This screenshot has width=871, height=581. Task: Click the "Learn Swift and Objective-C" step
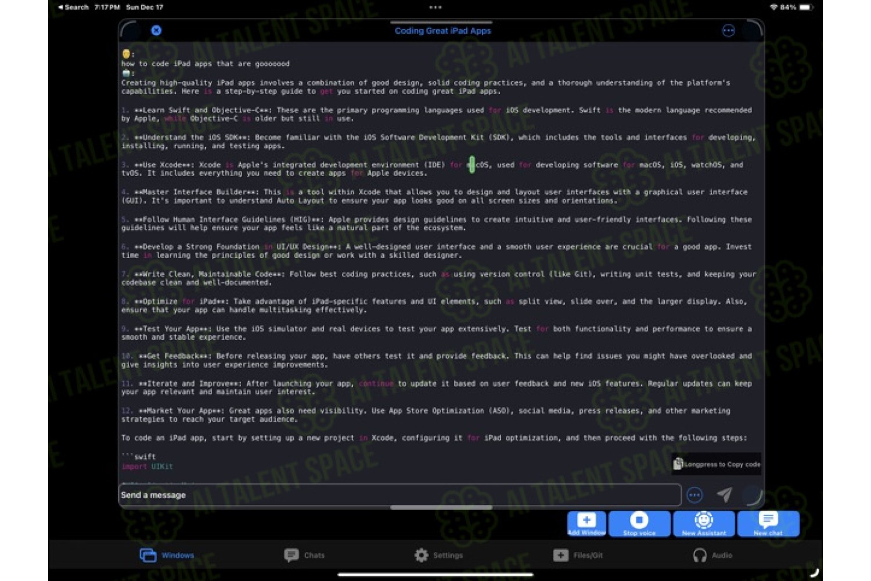[437, 114]
